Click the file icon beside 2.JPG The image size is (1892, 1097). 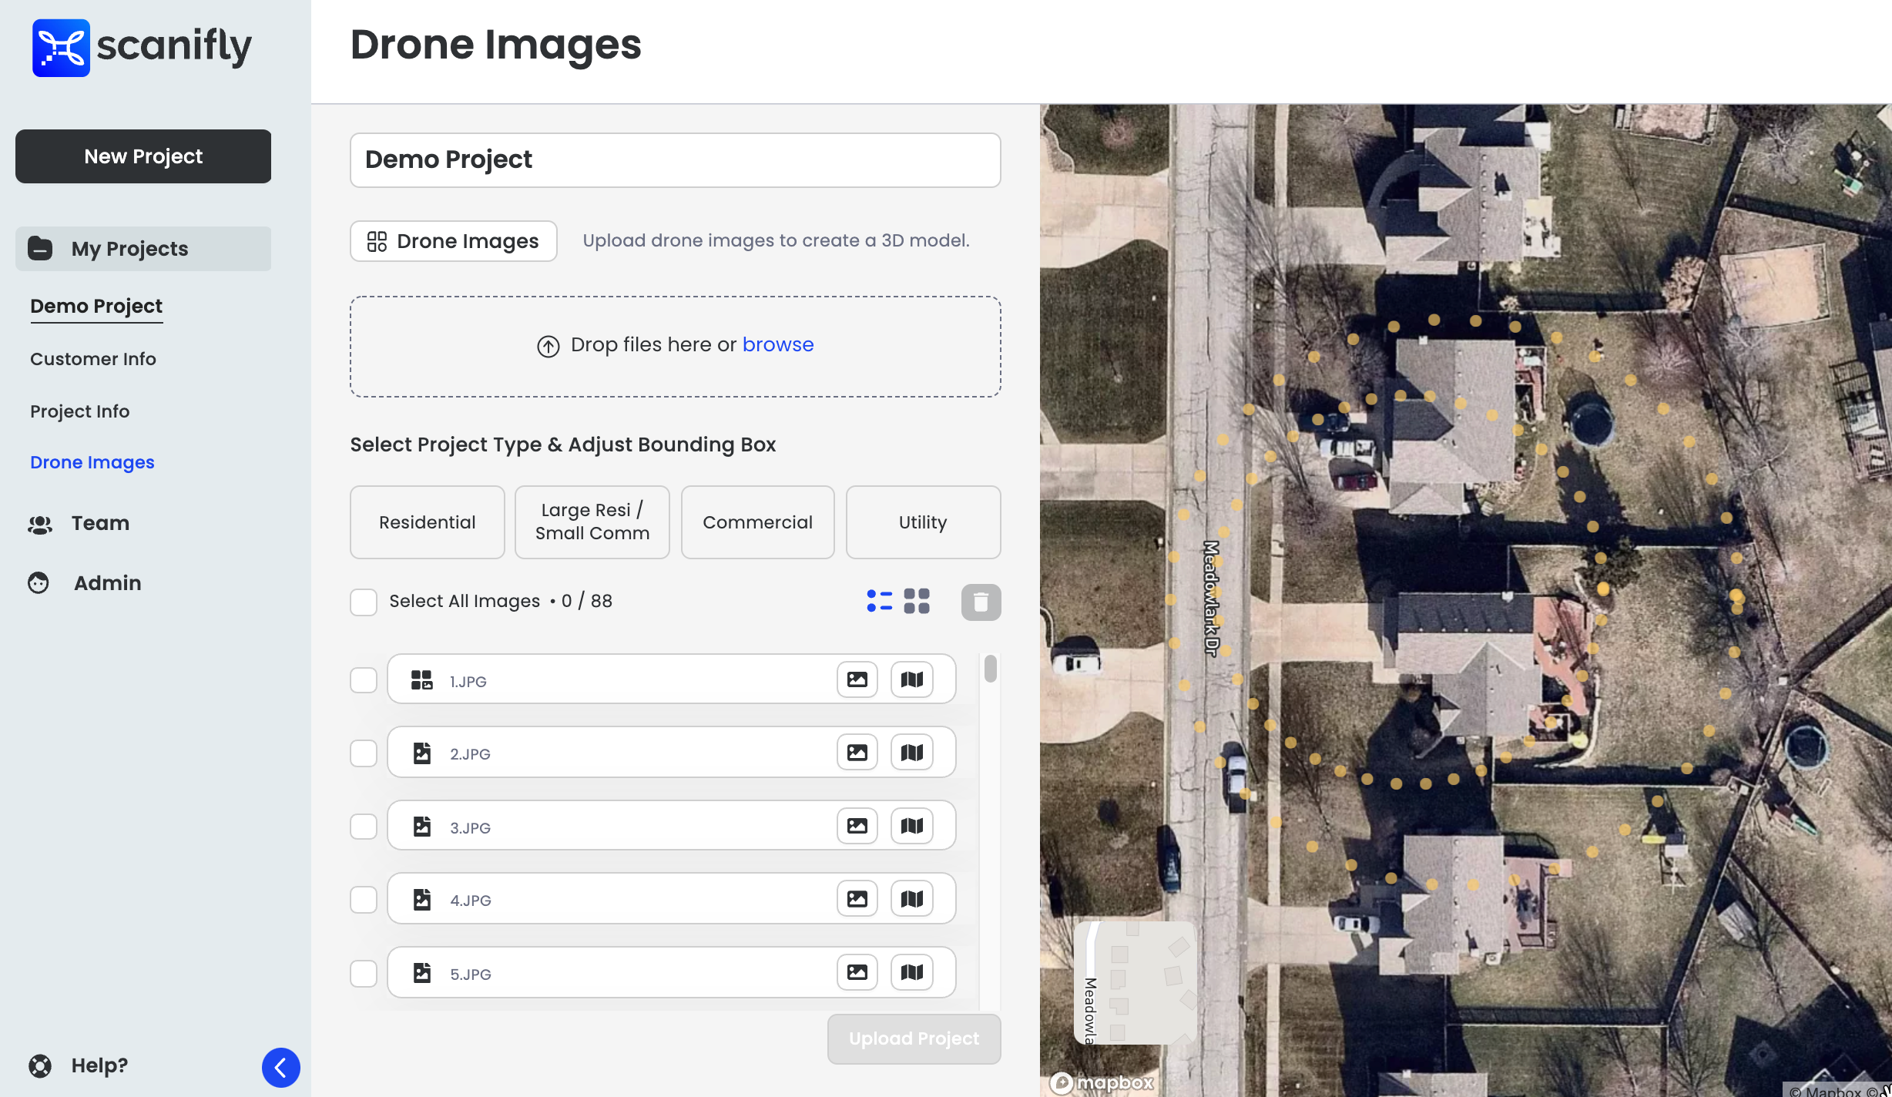pos(421,753)
